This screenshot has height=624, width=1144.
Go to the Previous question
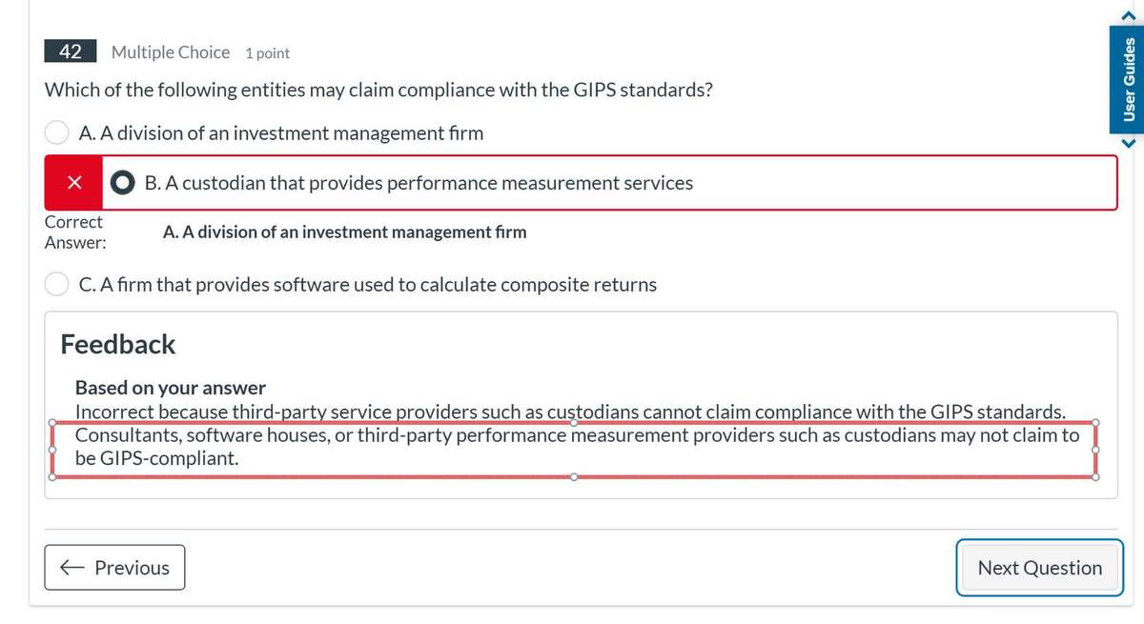114,568
